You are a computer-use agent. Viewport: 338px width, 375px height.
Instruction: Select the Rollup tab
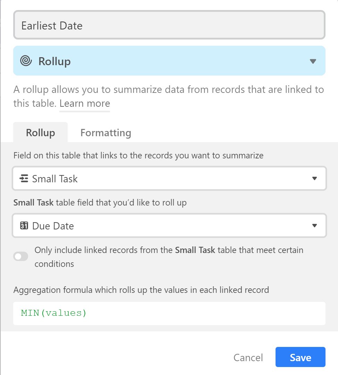point(41,132)
